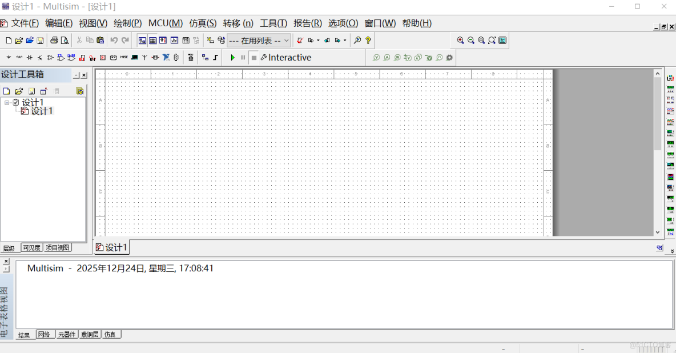Viewport: 676px width, 353px height.
Task: Click the Hierarchical block icon
Action: point(205,57)
